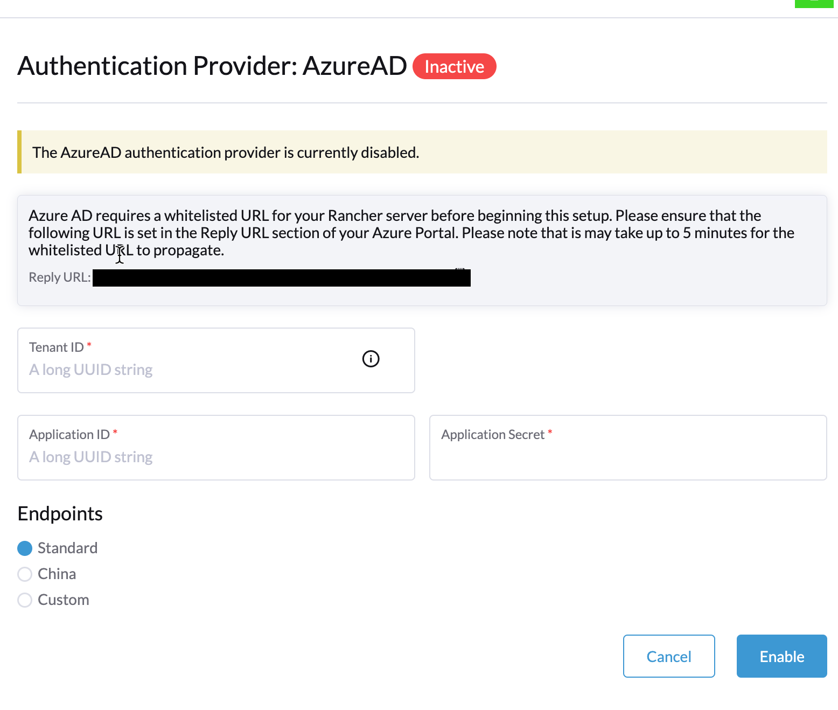Click the Tenant ID field label

(56, 346)
